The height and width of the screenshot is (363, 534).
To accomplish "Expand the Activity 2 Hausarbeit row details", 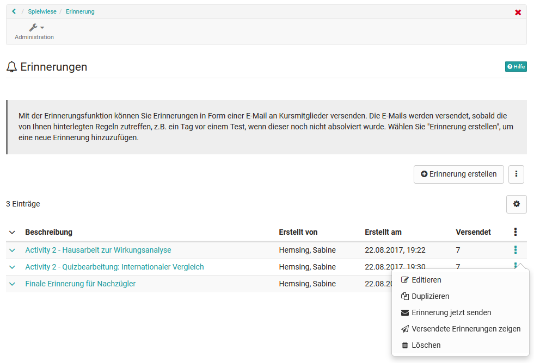I will point(13,251).
